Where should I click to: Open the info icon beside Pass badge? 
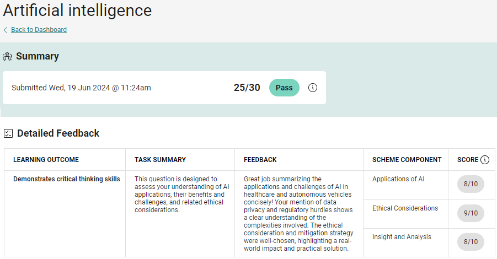pyautogui.click(x=313, y=88)
